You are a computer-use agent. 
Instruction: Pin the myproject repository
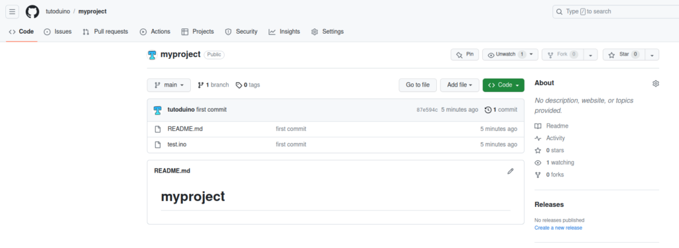coord(465,54)
